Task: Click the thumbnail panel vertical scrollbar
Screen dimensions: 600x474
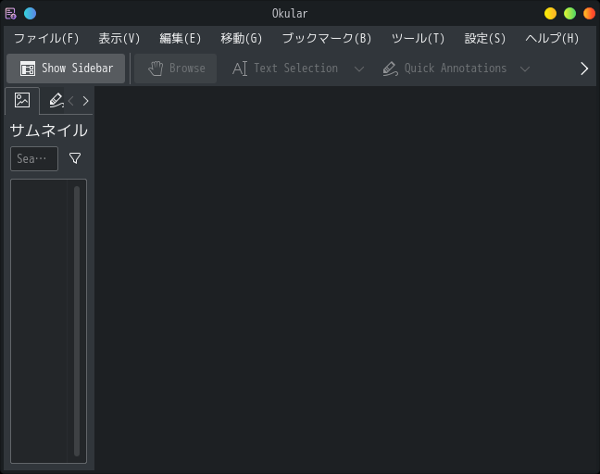Action: tap(77, 321)
